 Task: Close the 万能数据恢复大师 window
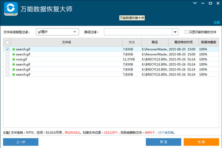point(218,3)
